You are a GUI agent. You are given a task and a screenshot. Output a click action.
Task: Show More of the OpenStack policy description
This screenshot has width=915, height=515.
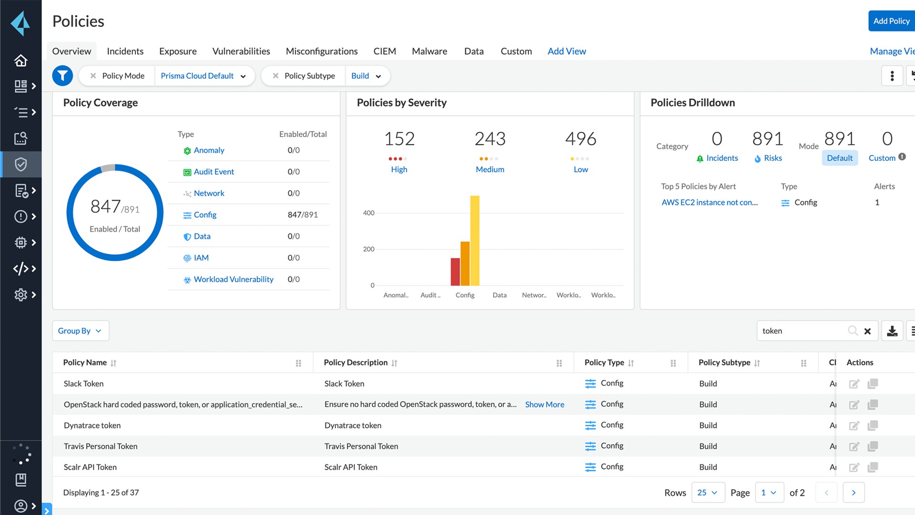[x=544, y=404]
